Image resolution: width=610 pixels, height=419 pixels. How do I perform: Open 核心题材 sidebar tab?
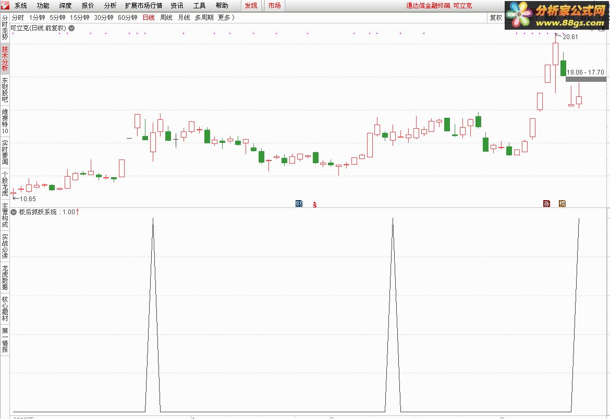coord(5,309)
